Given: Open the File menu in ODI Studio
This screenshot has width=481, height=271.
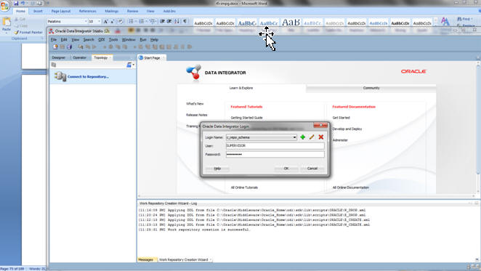Looking at the screenshot, I should 54,39.
